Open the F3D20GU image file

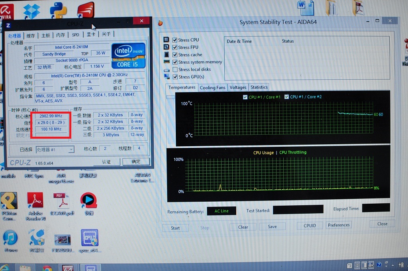click(63, 240)
